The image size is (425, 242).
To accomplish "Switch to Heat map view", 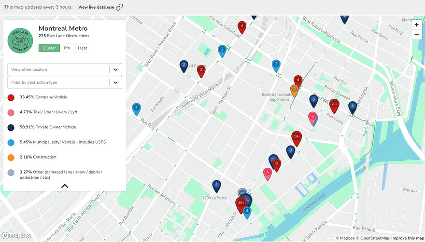I will tap(83, 48).
